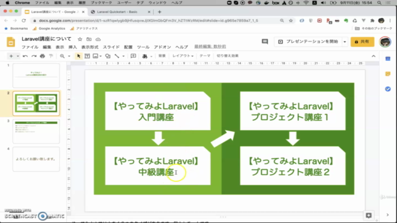Bookmark this page with star icon
The height and width of the screenshot is (223, 397).
coord(291,20)
